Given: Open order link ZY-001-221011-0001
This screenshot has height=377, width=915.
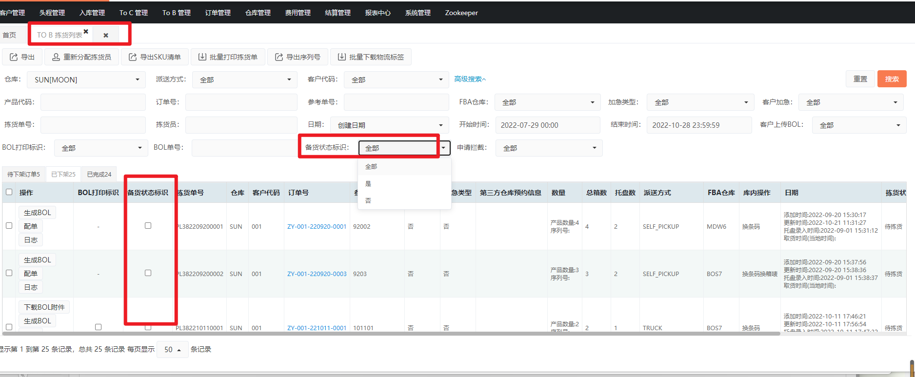Looking at the screenshot, I should point(317,328).
